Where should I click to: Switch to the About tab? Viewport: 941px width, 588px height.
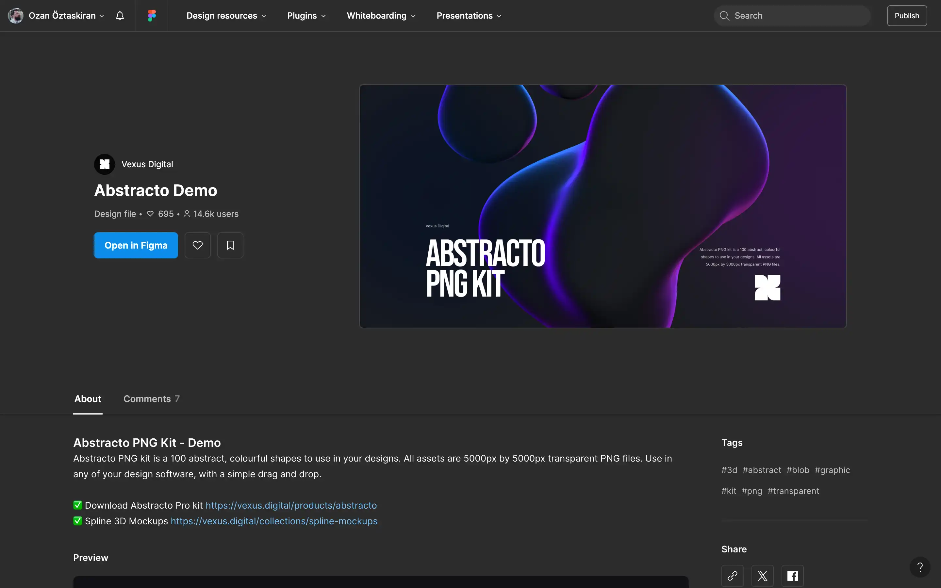pos(88,399)
